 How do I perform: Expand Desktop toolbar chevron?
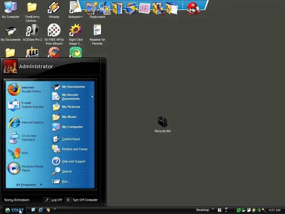pos(213,209)
